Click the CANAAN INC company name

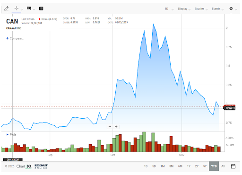(14, 28)
